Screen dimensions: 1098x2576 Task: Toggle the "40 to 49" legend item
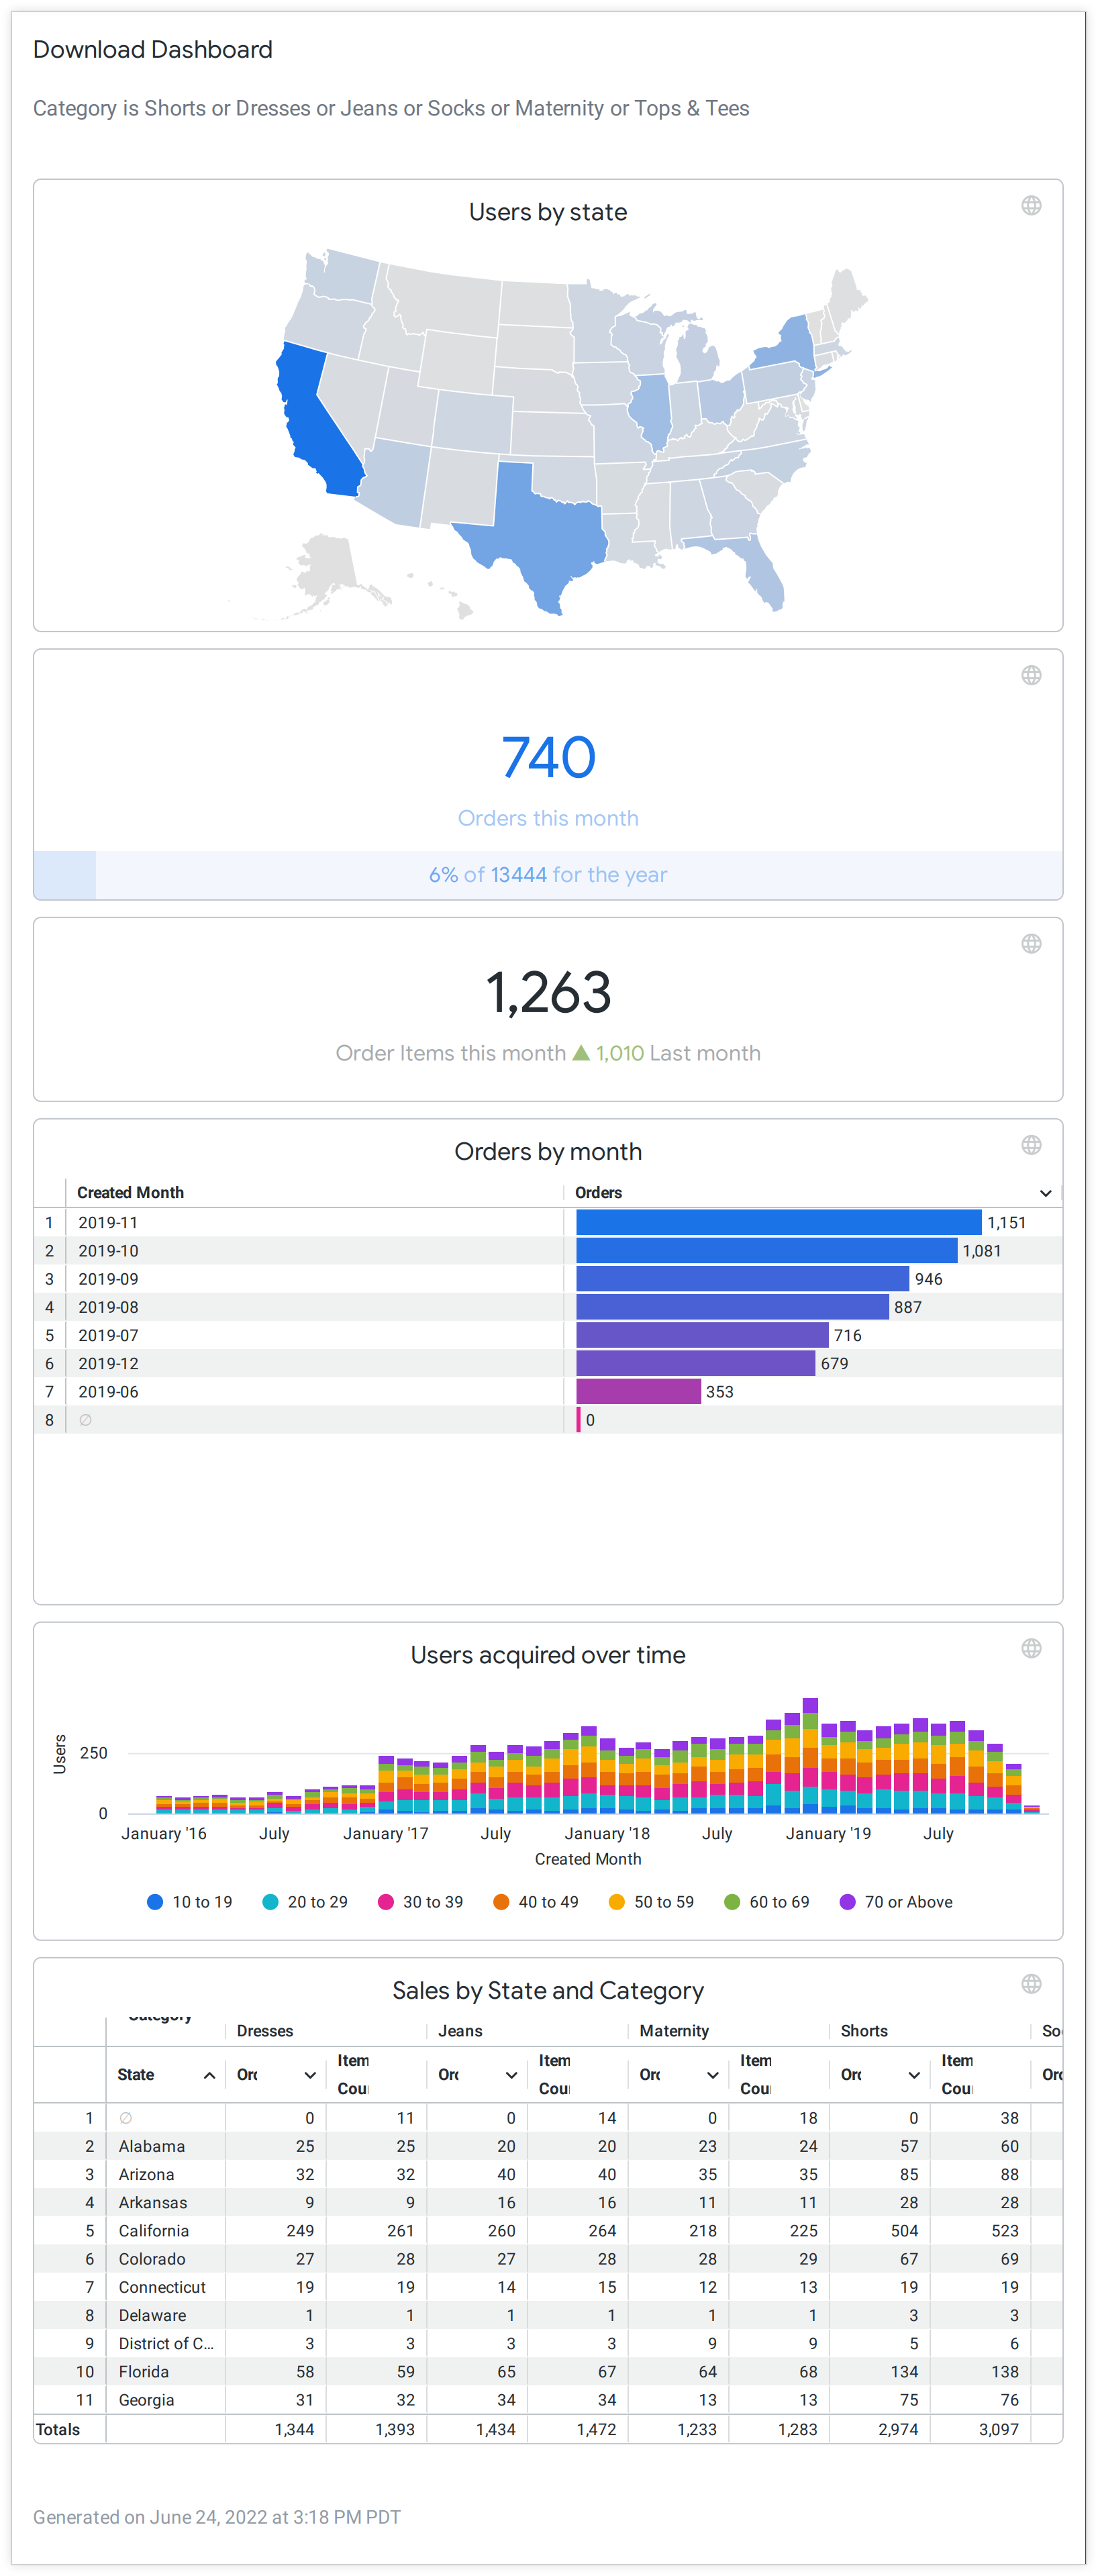click(537, 1901)
